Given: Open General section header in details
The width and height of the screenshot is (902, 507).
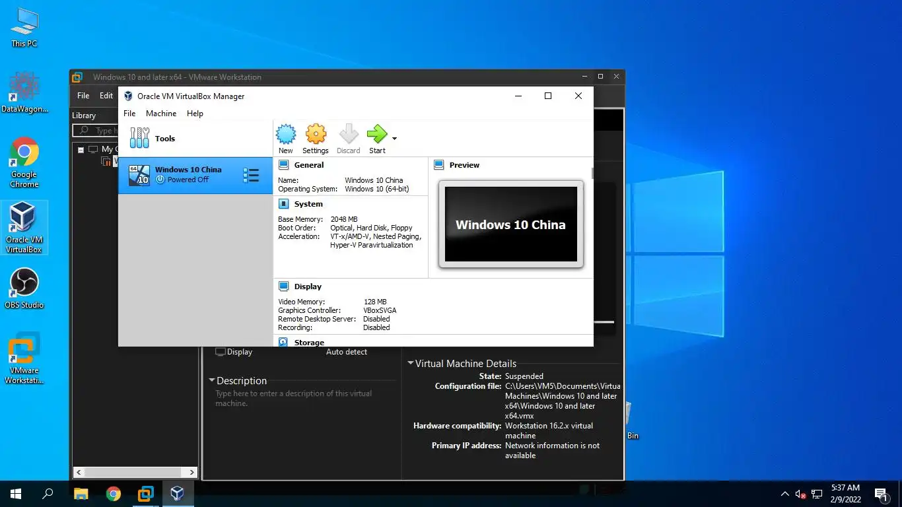Looking at the screenshot, I should click(309, 165).
